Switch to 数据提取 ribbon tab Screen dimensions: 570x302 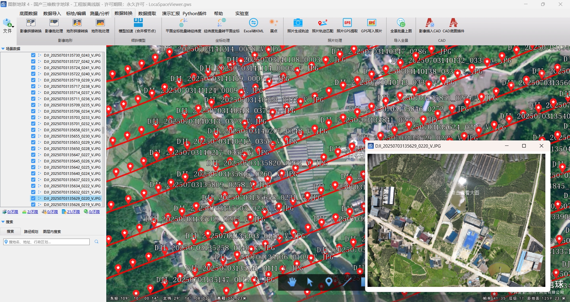(147, 13)
